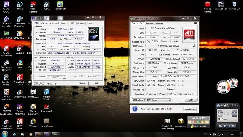Image resolution: width=243 pixels, height=137 pixels.
Task: Open the Recycle Bin
Action: pos(234,6)
